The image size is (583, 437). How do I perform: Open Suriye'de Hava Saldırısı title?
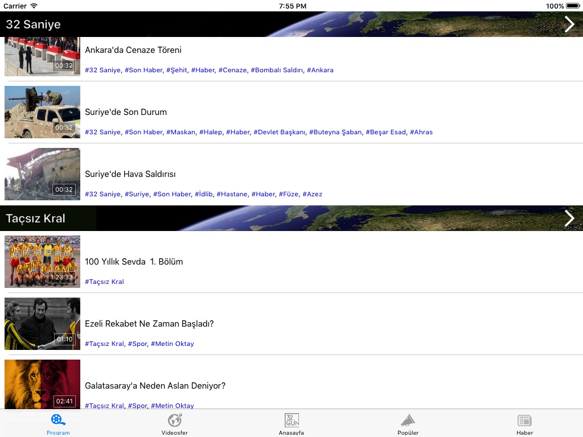(130, 174)
